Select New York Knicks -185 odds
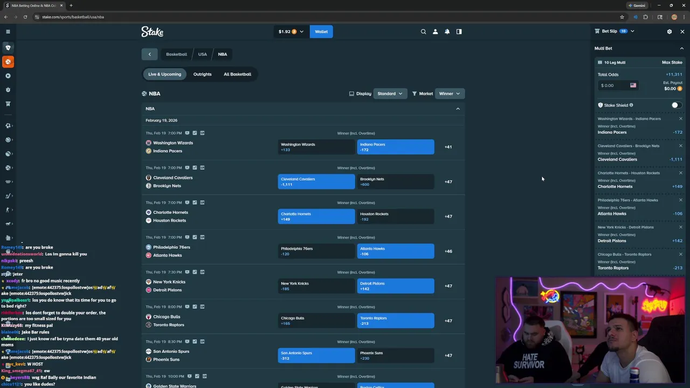The height and width of the screenshot is (388, 690). [316, 286]
